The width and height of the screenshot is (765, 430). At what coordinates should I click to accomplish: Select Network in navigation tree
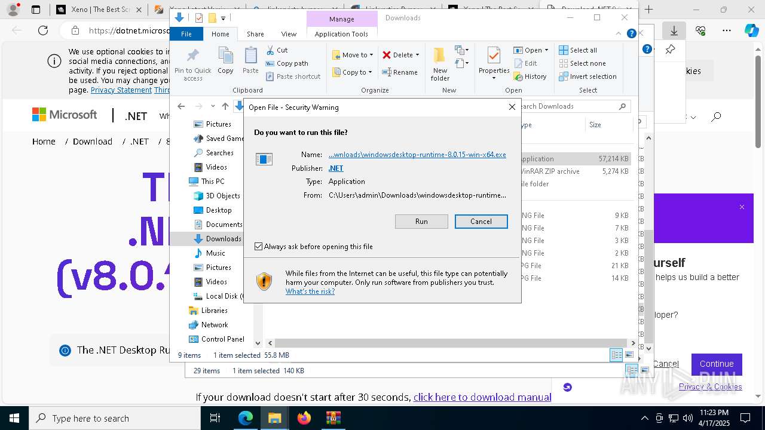(x=208, y=325)
